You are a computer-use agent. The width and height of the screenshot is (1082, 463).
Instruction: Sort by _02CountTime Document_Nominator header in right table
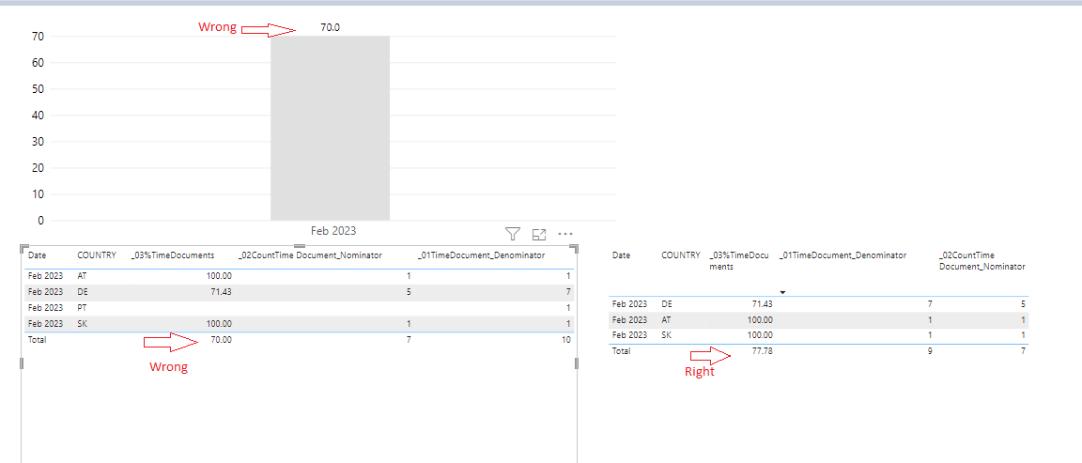982,261
